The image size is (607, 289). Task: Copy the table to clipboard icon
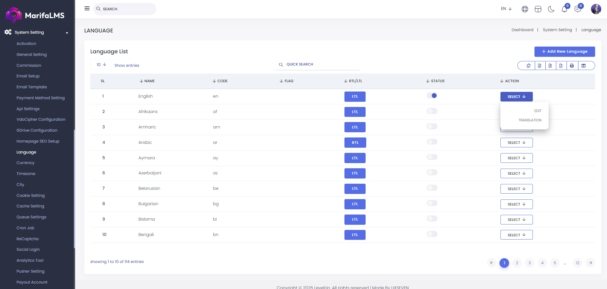528,66
